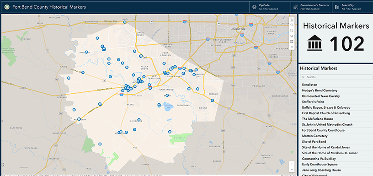Viewport: 373px width, 176px height.
Task: Select the marker pin left of Brazos Bend park
Action: pyautogui.click(x=170, y=132)
